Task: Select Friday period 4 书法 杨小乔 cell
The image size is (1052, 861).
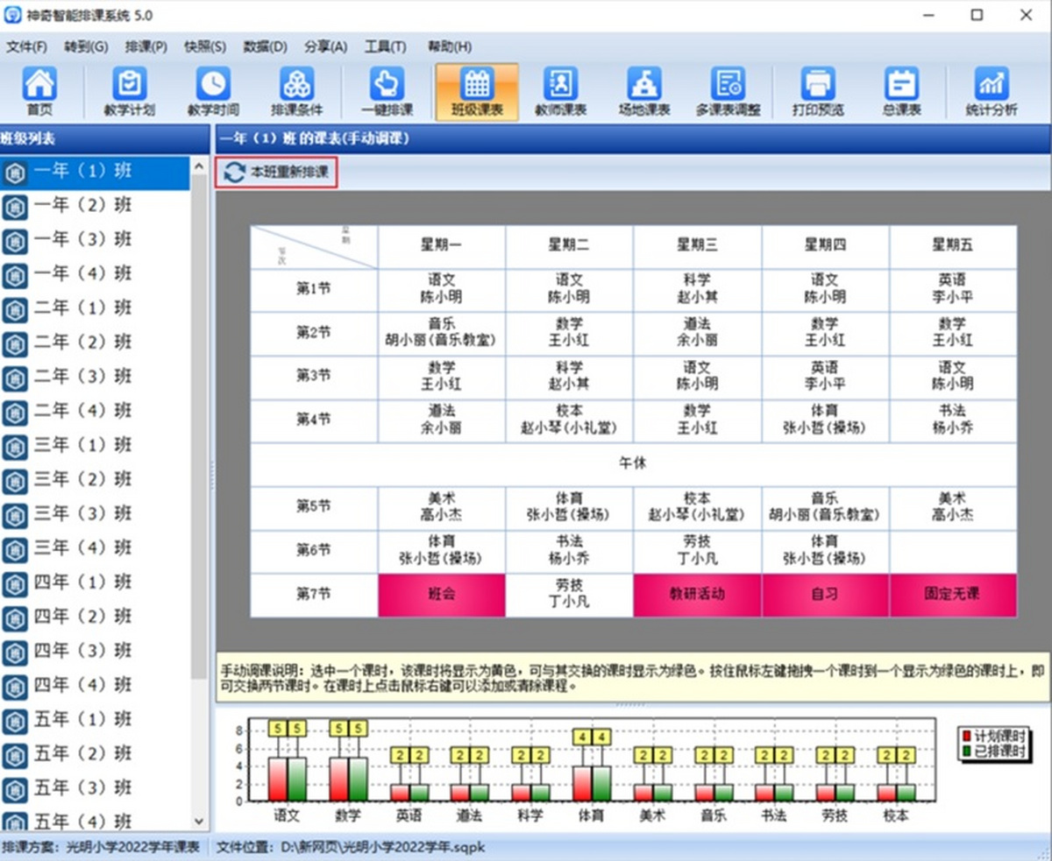Action: (x=954, y=421)
